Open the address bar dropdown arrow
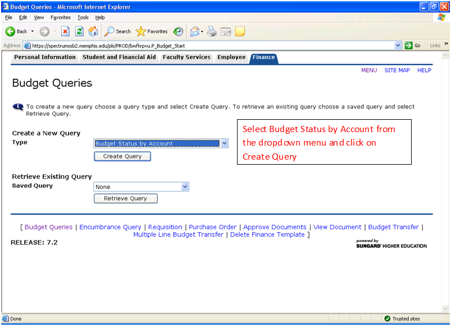 coord(398,46)
